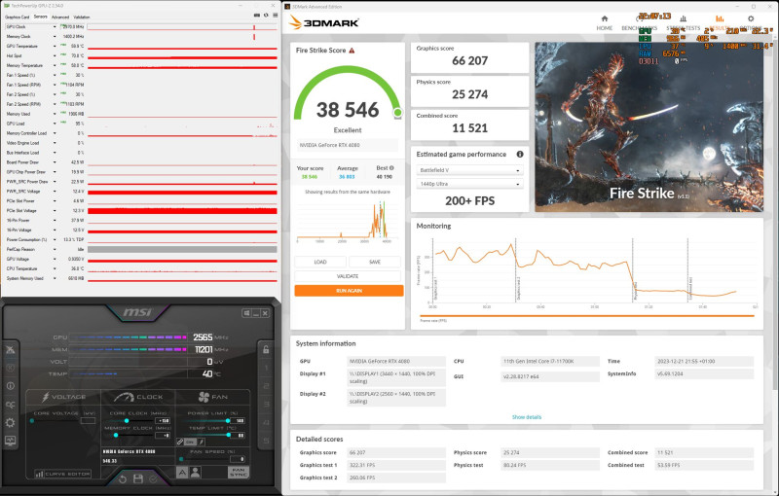Click the Core Clock slider handle
The height and width of the screenshot is (496, 779).
pyautogui.click(x=127, y=420)
